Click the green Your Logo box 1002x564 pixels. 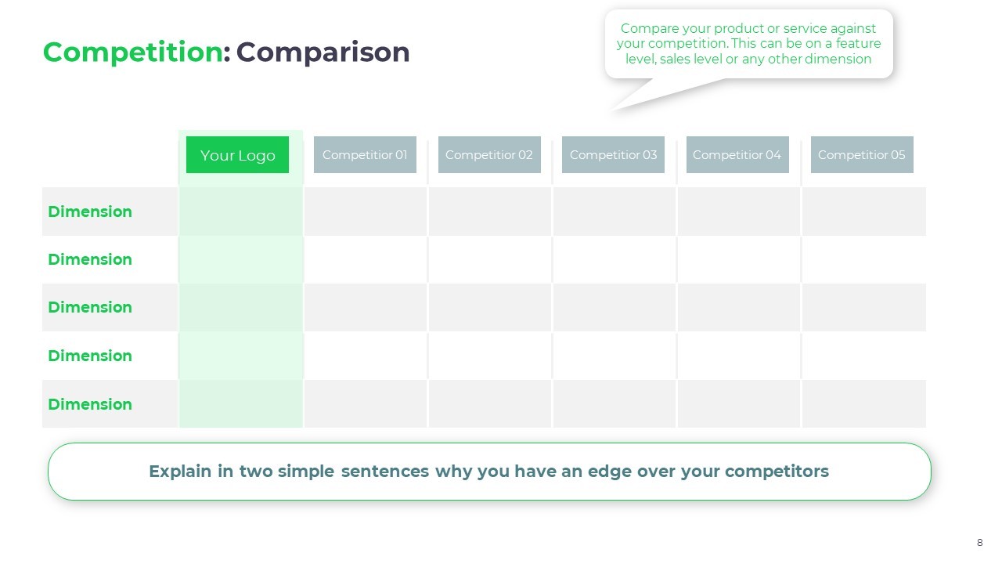(x=237, y=155)
